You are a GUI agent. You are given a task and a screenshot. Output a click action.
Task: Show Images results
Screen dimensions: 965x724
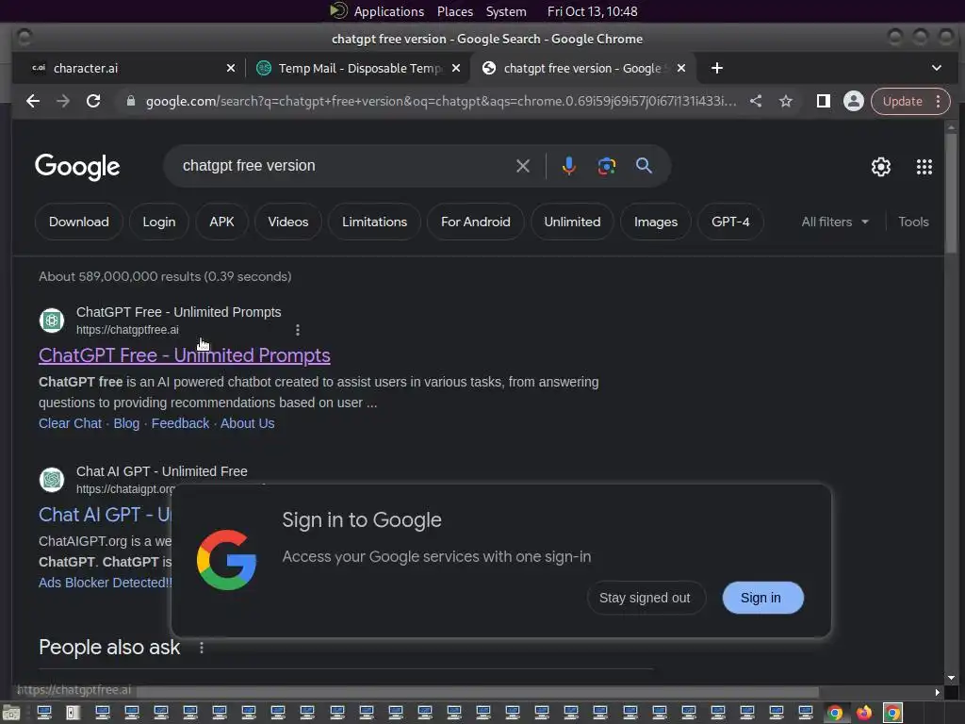point(656,222)
